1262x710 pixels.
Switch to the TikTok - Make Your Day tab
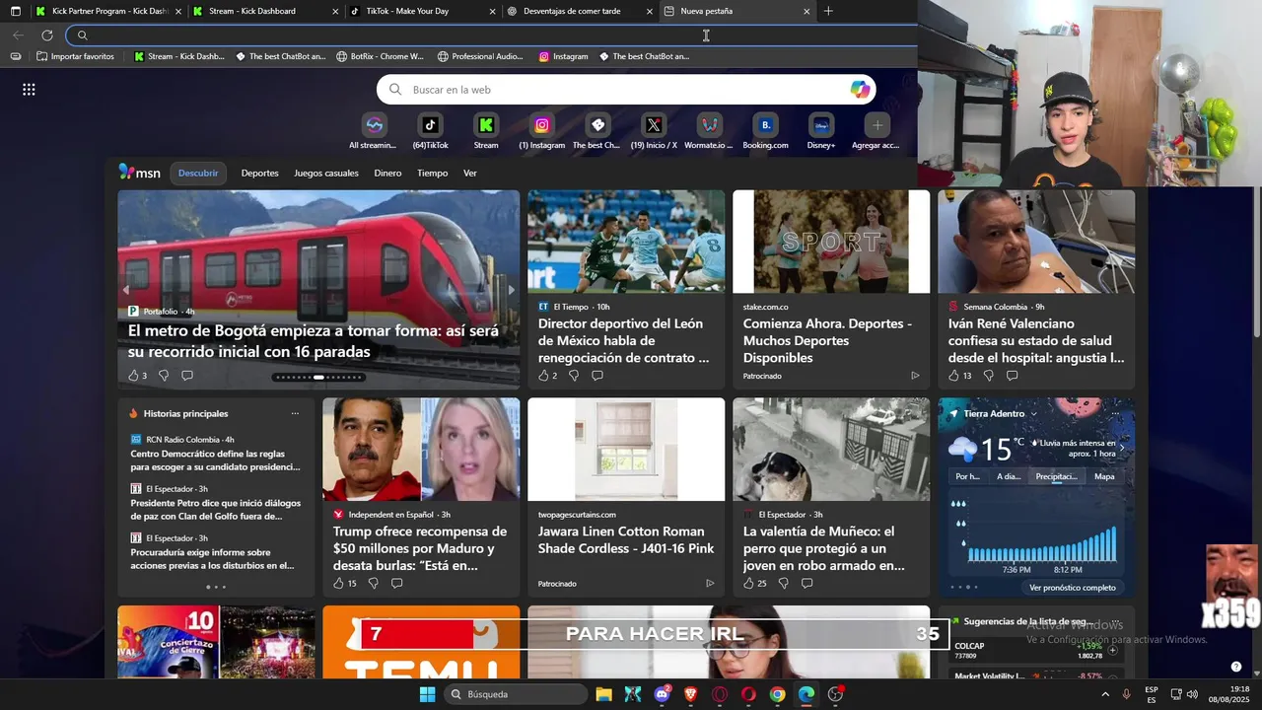point(423,12)
